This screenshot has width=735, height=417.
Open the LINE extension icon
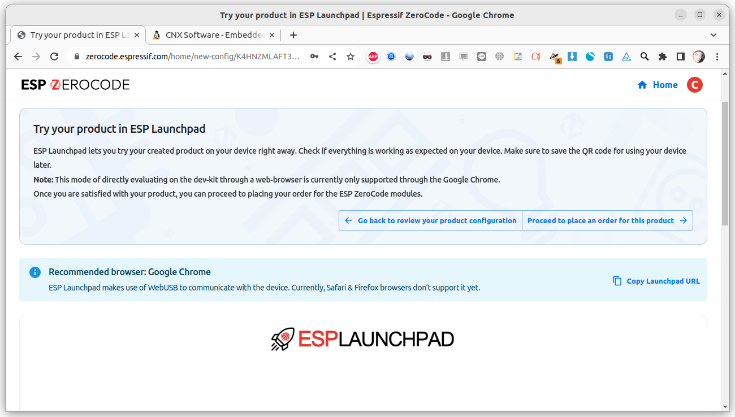[x=482, y=57]
